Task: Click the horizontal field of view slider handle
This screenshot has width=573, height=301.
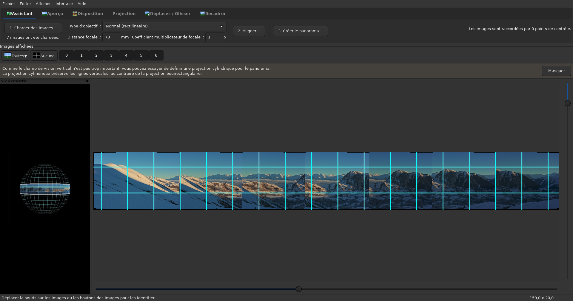Action: point(299,289)
